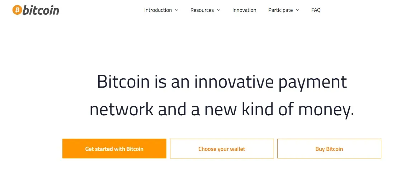
Task: Expand the chevron next to Introduction
Action: coord(176,10)
